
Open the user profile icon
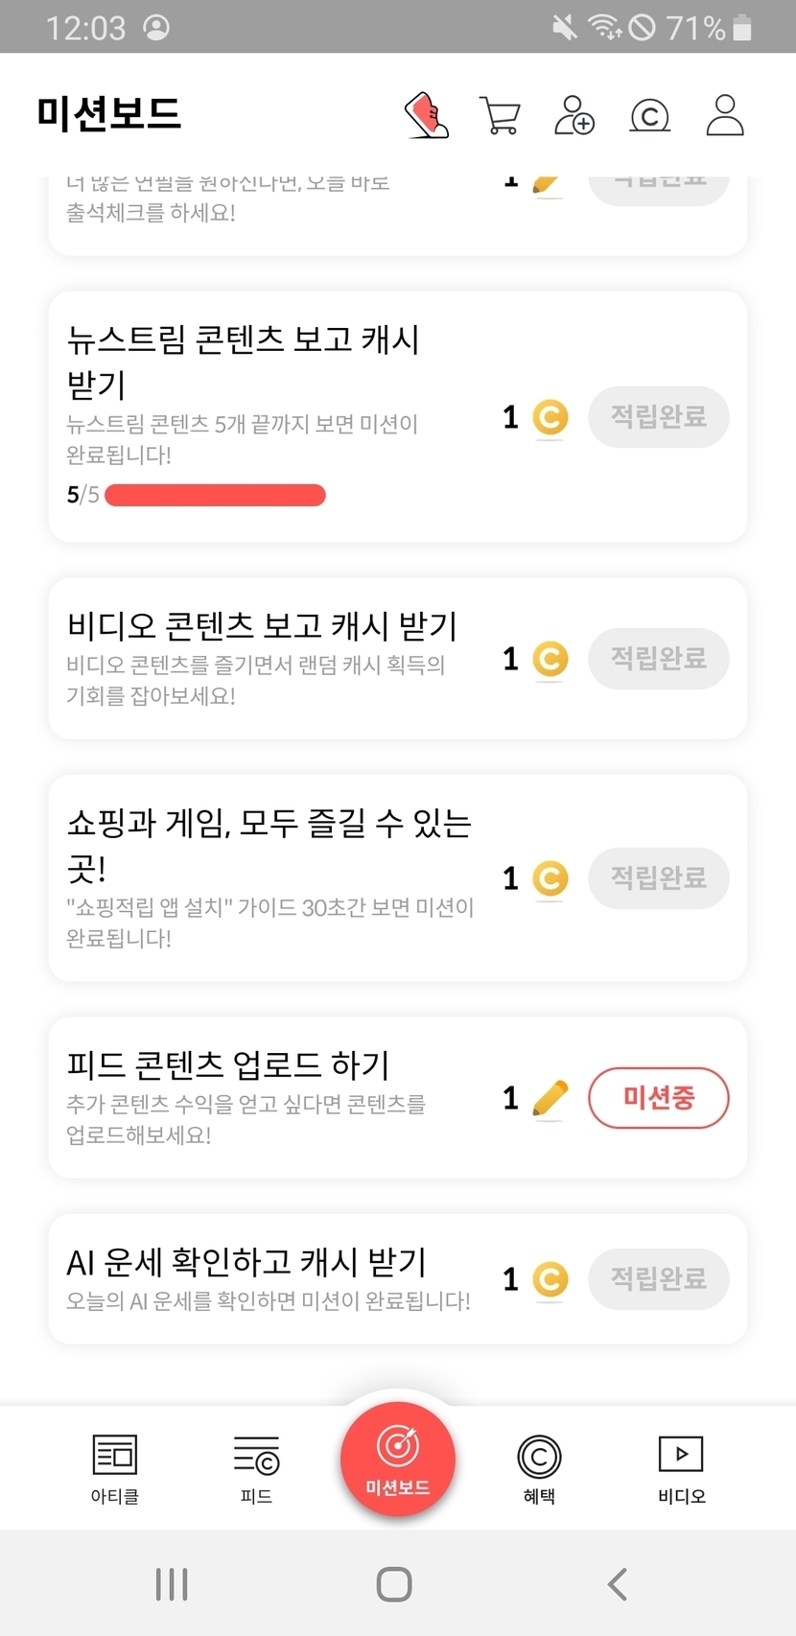pos(725,115)
